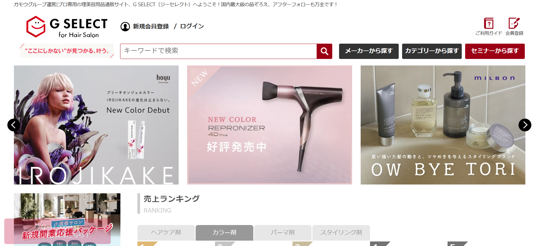Open the Milbon OW BYE TORI banner
The width and height of the screenshot is (537, 246).
pos(443,125)
